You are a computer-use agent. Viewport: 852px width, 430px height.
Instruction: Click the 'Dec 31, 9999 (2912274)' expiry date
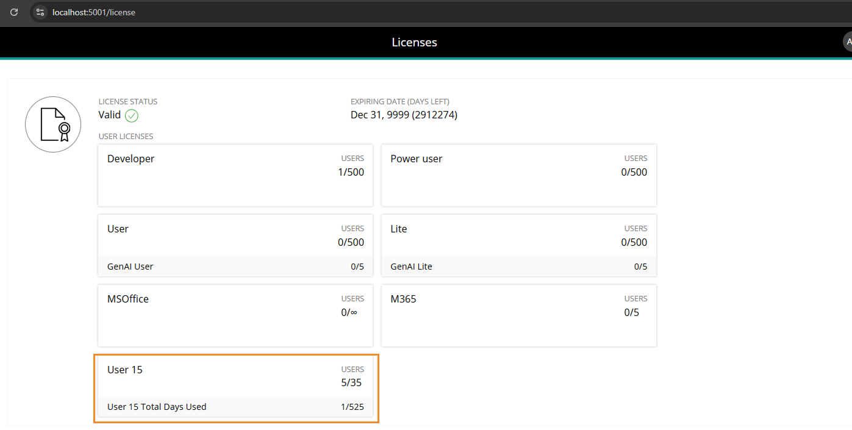(x=404, y=115)
